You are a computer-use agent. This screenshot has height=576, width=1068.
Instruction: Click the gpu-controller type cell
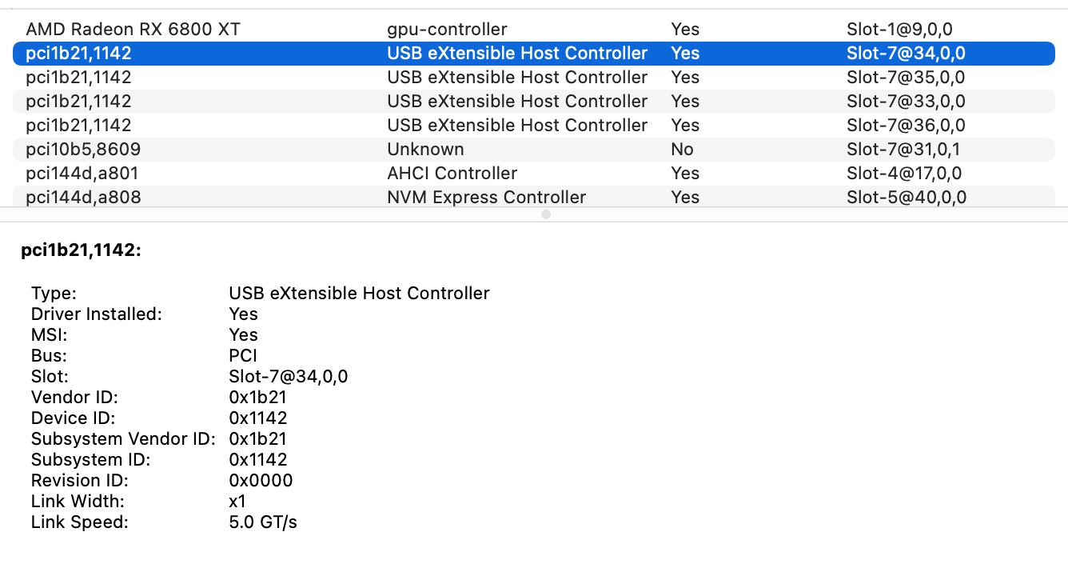click(x=447, y=30)
